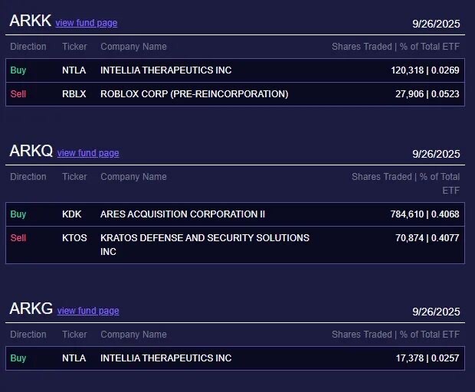Click Company Name header in ARKG table
Viewport: 475px width, 392px height.
pos(133,335)
